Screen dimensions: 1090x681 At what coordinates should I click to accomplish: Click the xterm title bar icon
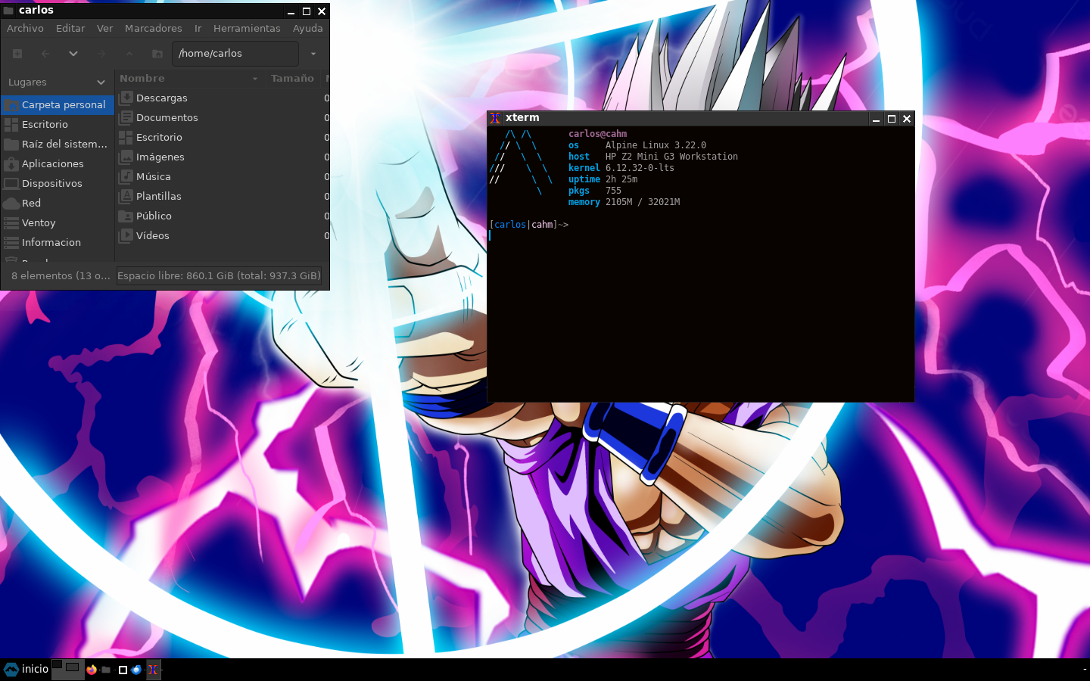tap(495, 118)
